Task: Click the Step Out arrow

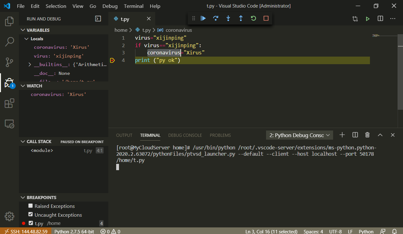Action: point(241,19)
